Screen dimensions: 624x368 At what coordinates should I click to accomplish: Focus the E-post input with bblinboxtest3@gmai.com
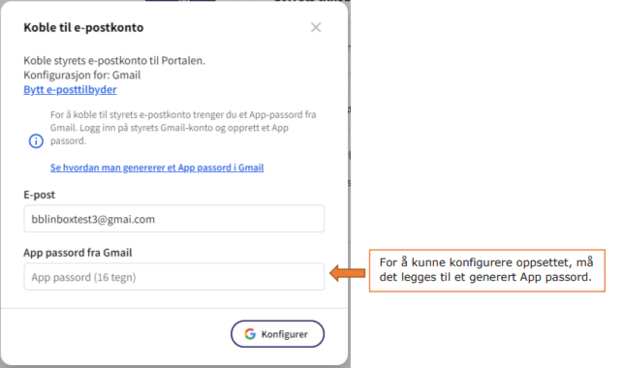tap(173, 219)
